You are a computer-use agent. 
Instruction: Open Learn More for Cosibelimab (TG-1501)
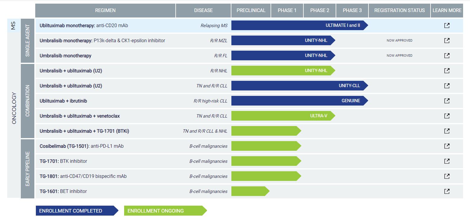click(x=447, y=146)
